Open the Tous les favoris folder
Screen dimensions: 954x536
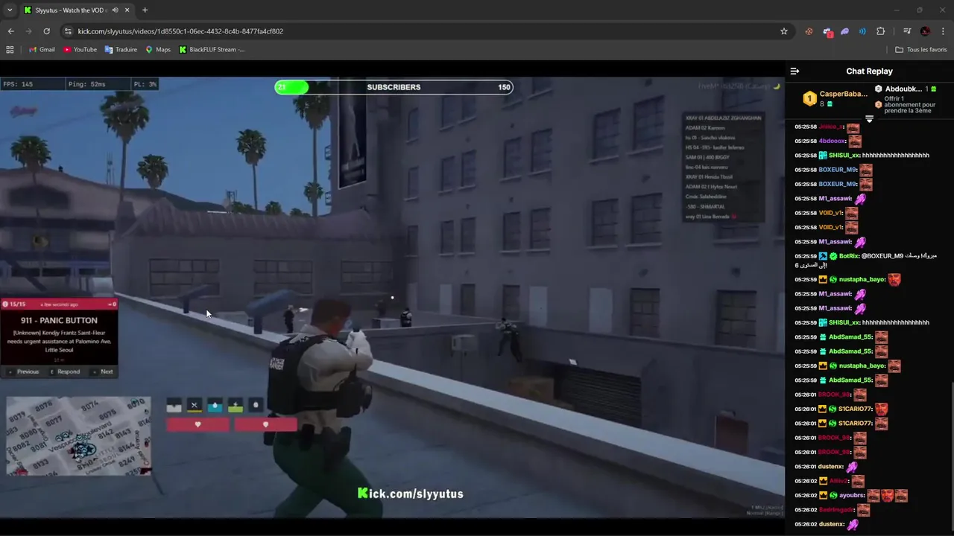tap(921, 49)
